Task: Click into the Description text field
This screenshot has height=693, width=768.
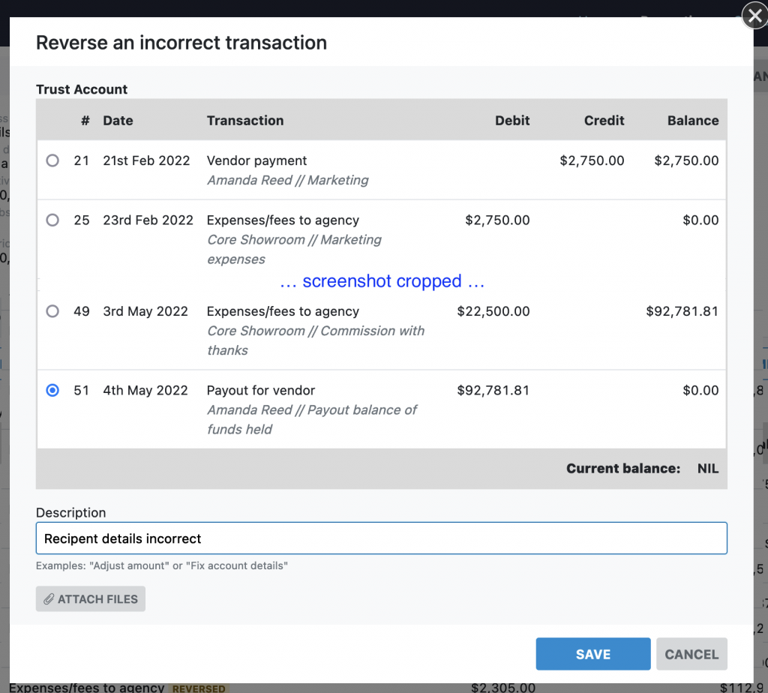Action: [x=381, y=538]
